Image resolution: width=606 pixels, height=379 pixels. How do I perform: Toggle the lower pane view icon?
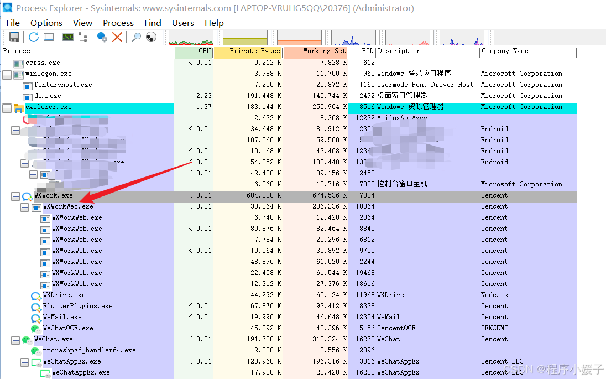click(x=49, y=37)
